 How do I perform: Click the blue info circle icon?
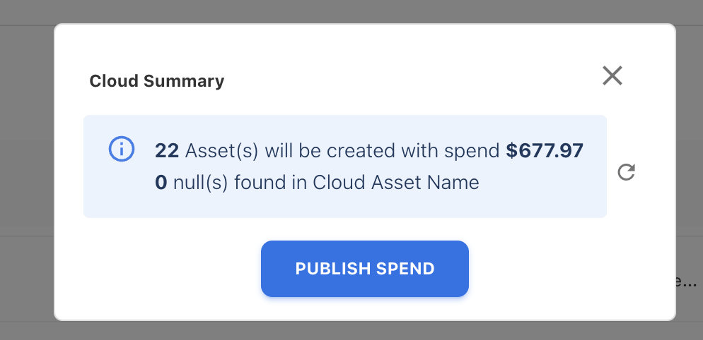(122, 150)
